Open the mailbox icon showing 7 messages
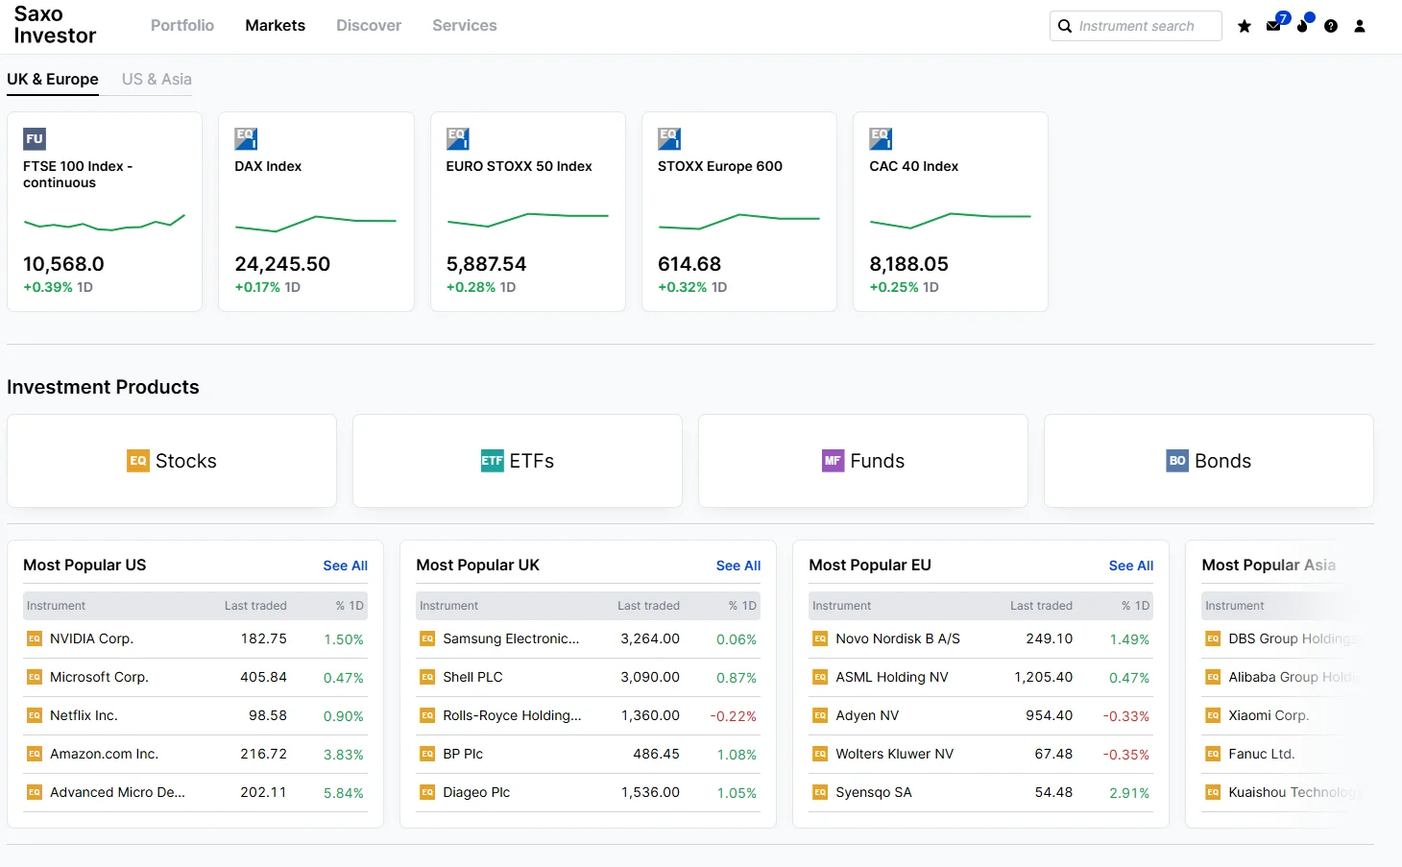The width and height of the screenshot is (1402, 867). coord(1273,26)
